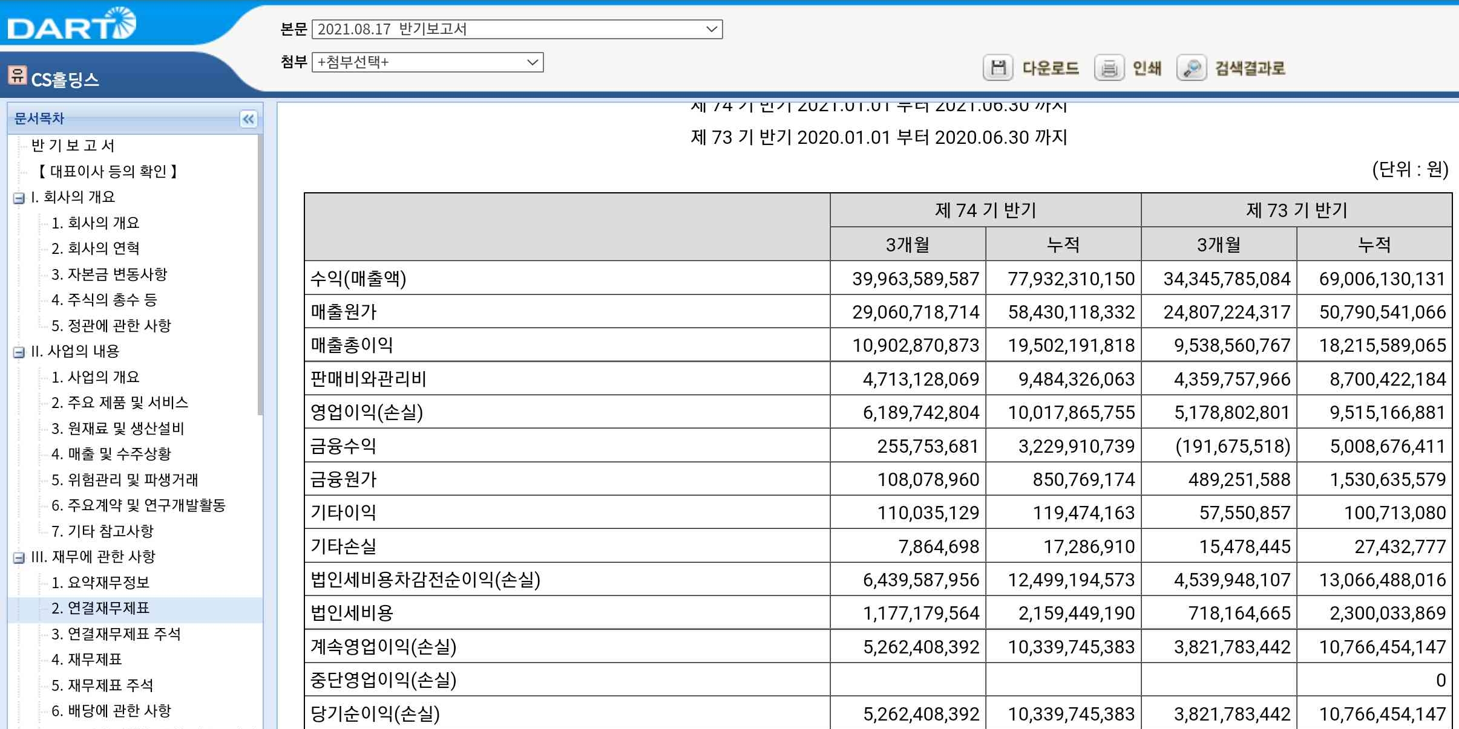Open 3. 연결재무제표 주석 in the tree
1459x729 pixels.
click(116, 633)
